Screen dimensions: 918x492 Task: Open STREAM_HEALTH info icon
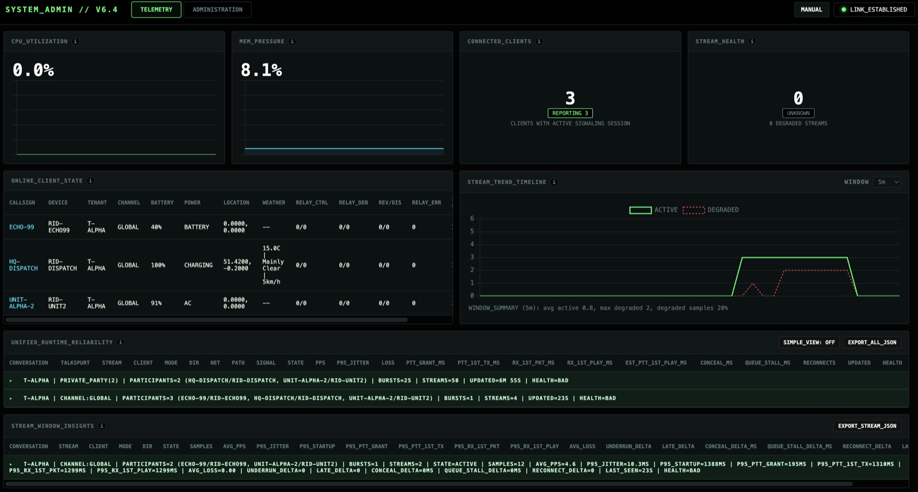pos(752,41)
